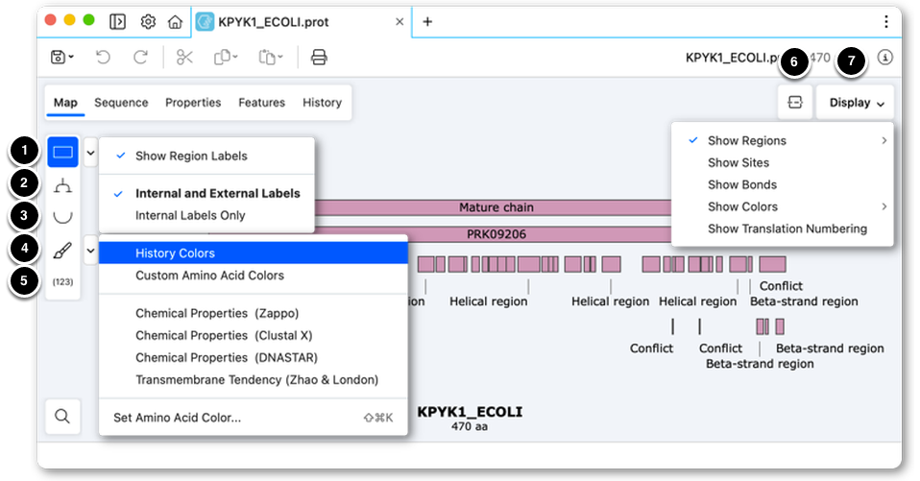Click the KPYK1_ECOLI protein name label
This screenshot has height=481, width=920.
click(470, 412)
